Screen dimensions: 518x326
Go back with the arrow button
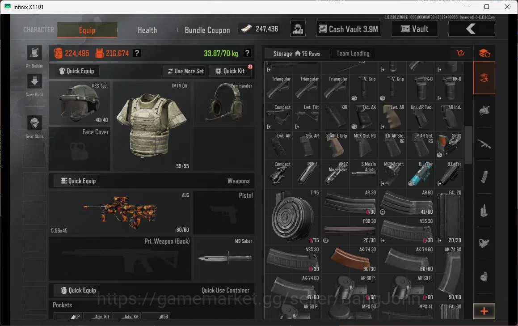[472, 29]
